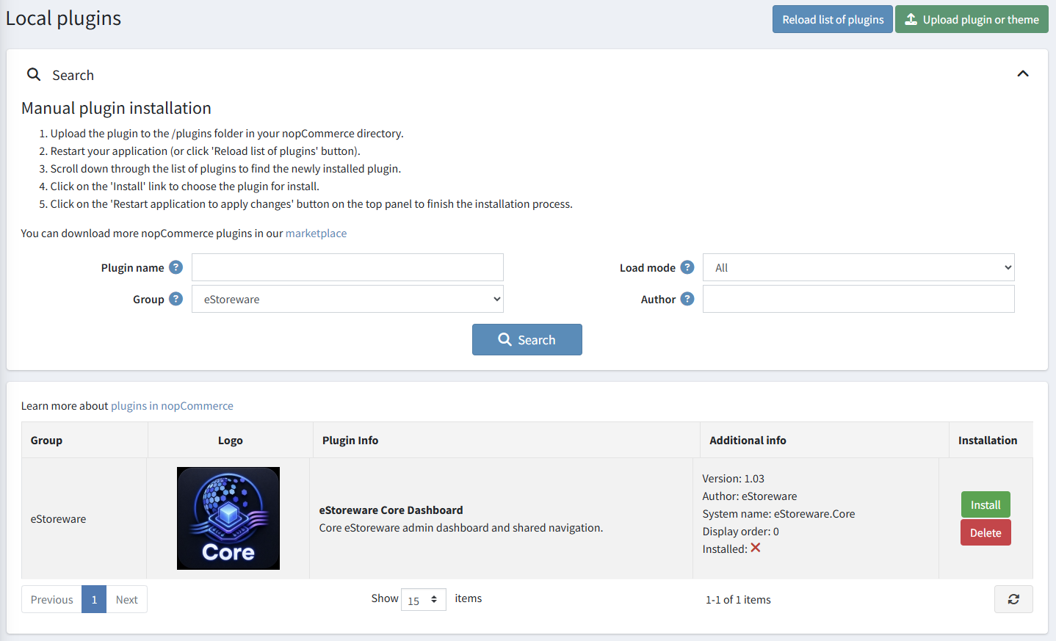1056x641 pixels.
Task: Focus the Author input field
Action: (858, 299)
